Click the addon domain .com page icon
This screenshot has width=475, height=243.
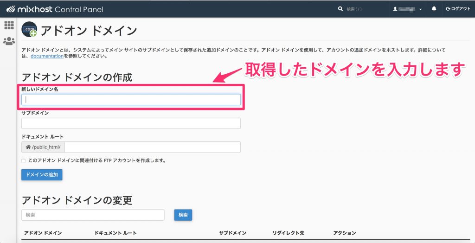tap(30, 30)
